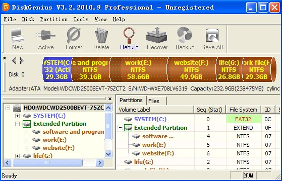Open the File menu
Viewport: 282px width, 181px height.
[10, 19]
